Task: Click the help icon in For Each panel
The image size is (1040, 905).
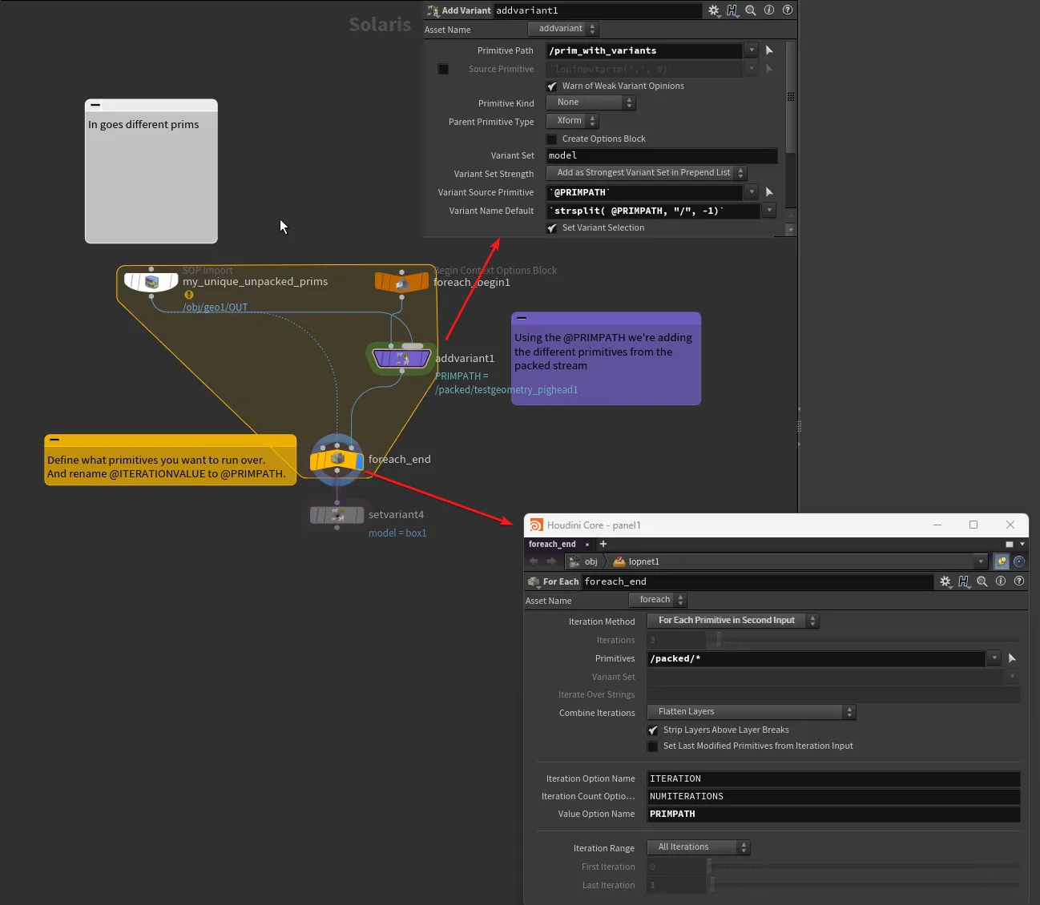Action: tap(1019, 581)
